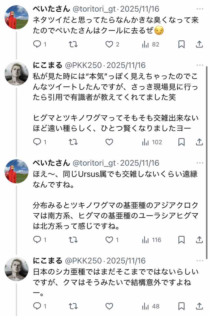The image size is (209, 316).
Task: Reply to first ぺいたさん tweet
Action: point(37,44)
